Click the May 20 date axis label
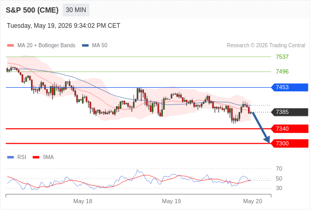310x210 pixels. pos(253,201)
